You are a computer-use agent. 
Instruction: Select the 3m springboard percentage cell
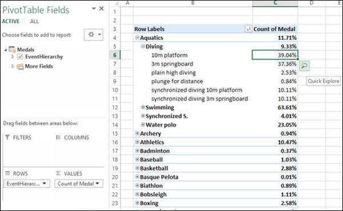275,64
